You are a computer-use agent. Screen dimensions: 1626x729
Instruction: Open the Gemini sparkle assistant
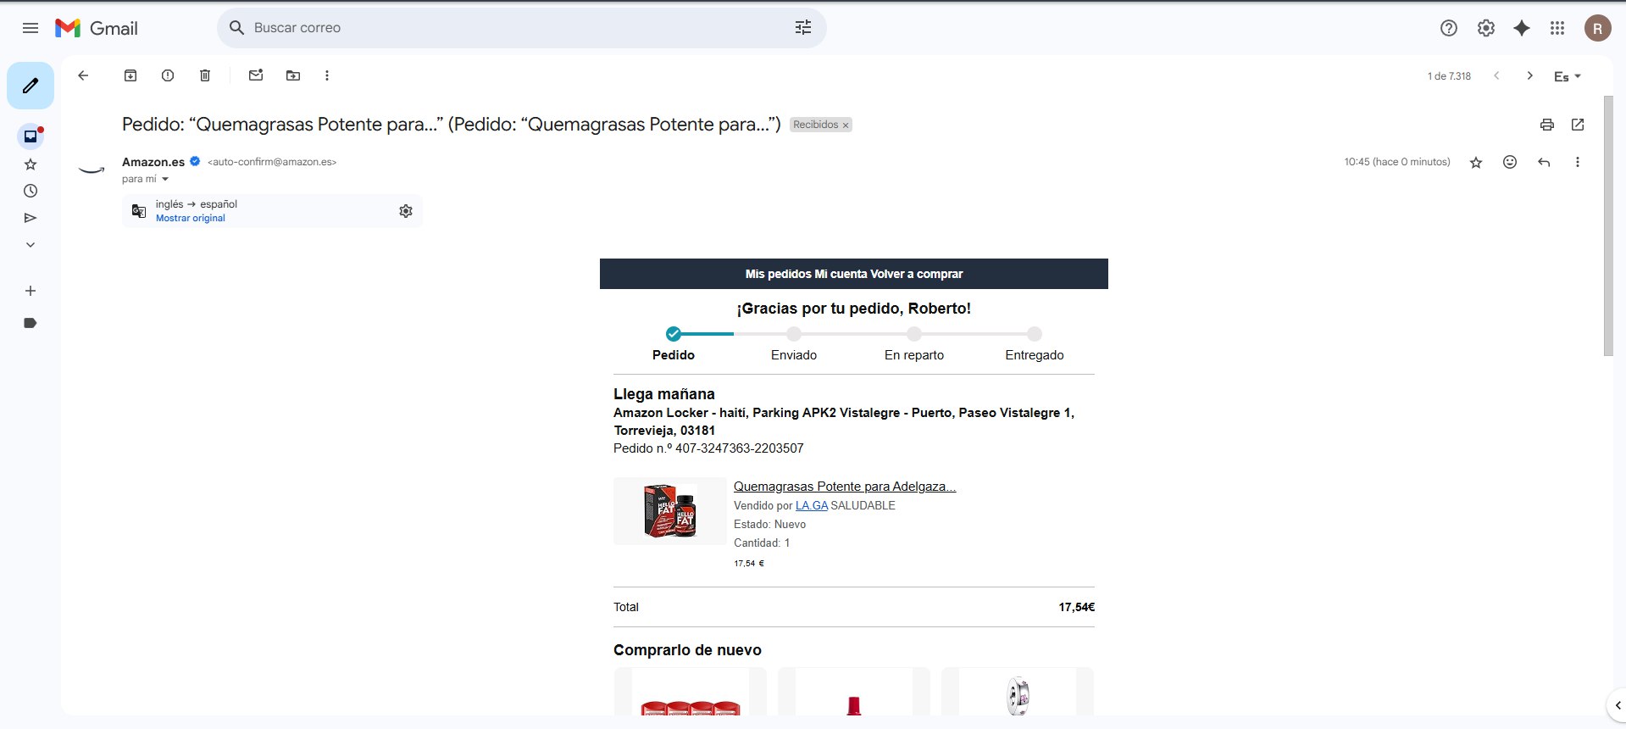pos(1522,28)
